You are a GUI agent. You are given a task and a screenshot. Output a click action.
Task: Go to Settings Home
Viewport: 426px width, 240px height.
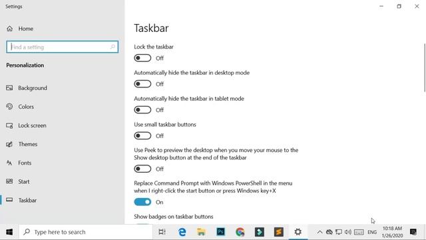point(25,29)
